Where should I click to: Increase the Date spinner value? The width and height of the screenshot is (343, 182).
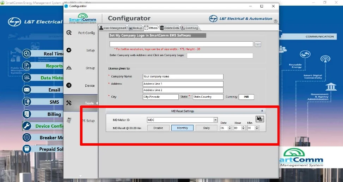[x=230, y=127]
